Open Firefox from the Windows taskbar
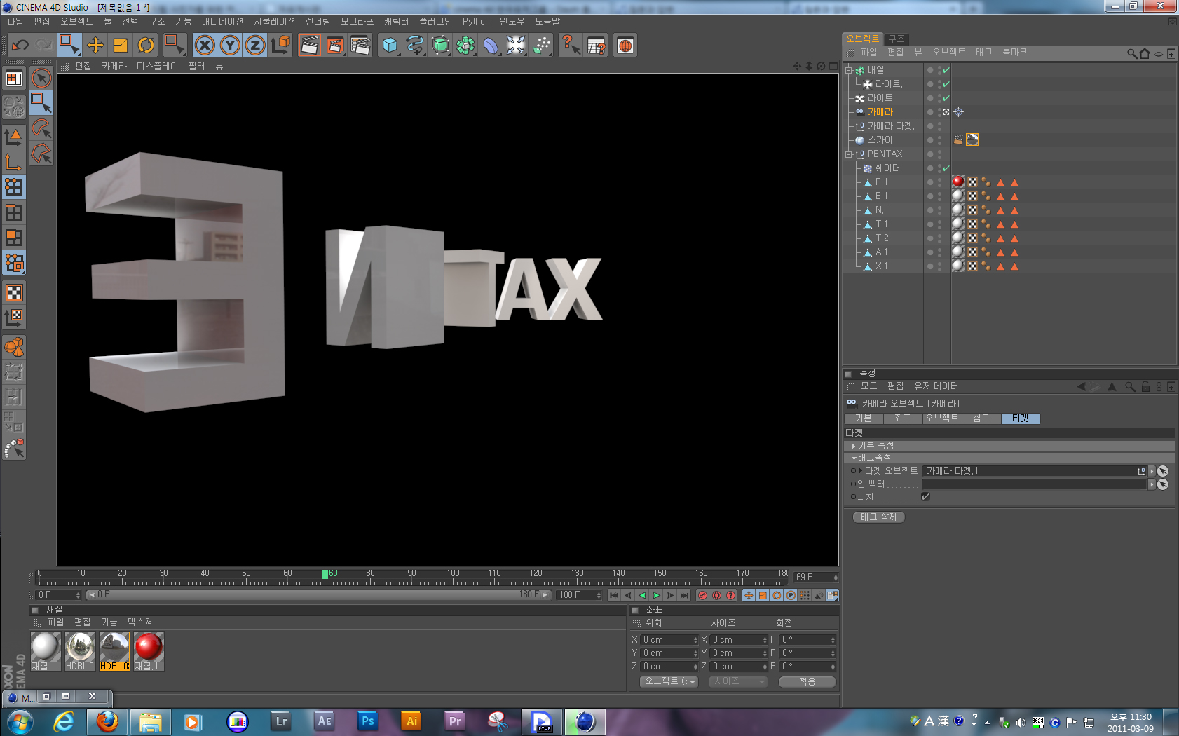The height and width of the screenshot is (736, 1179). click(x=107, y=721)
